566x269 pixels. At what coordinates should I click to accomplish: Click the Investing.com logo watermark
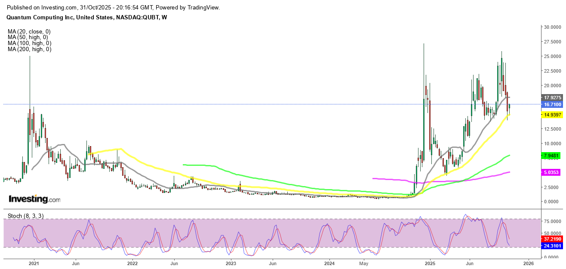(x=34, y=199)
